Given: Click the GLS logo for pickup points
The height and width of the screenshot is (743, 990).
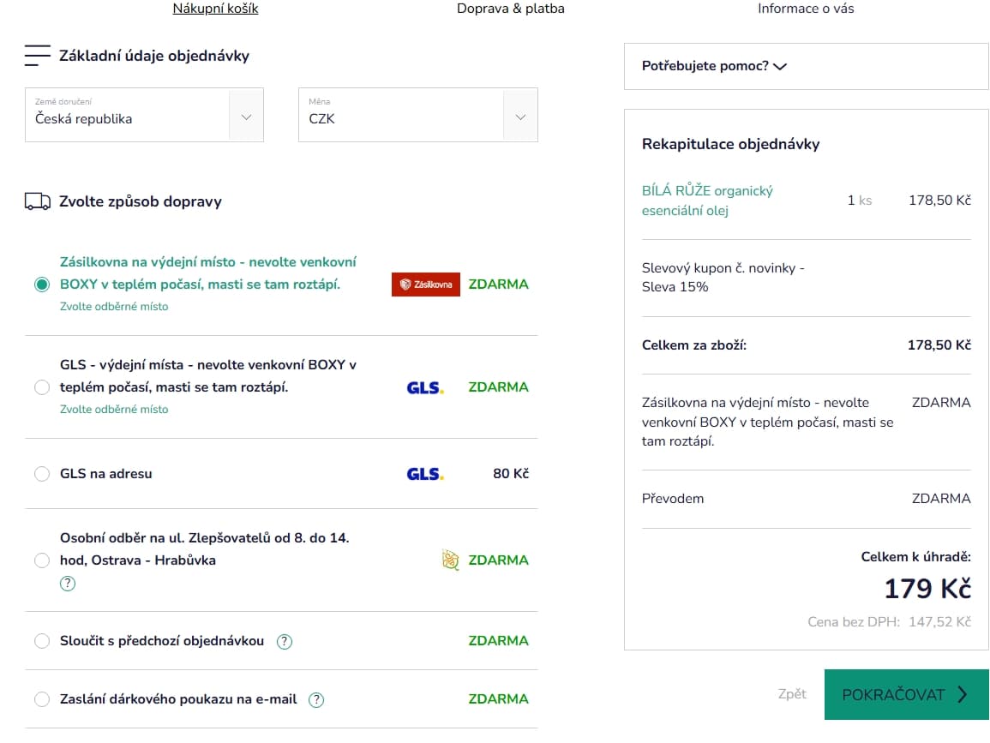Looking at the screenshot, I should pos(424,387).
